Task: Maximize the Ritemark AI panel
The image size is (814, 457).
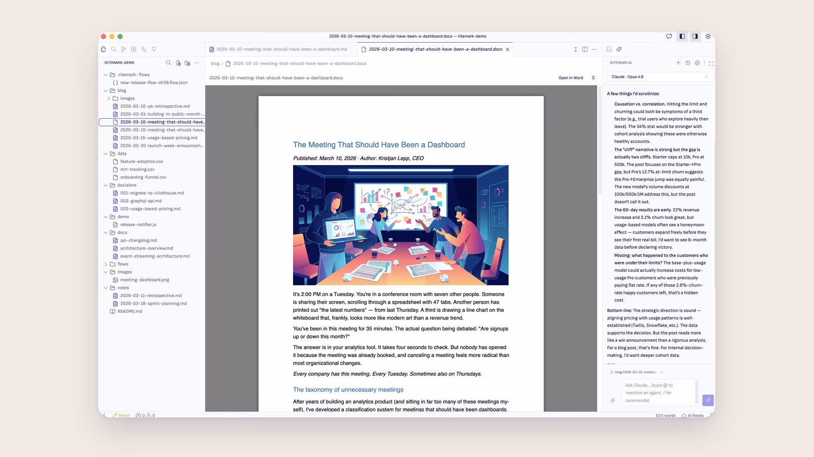Action: [x=711, y=63]
